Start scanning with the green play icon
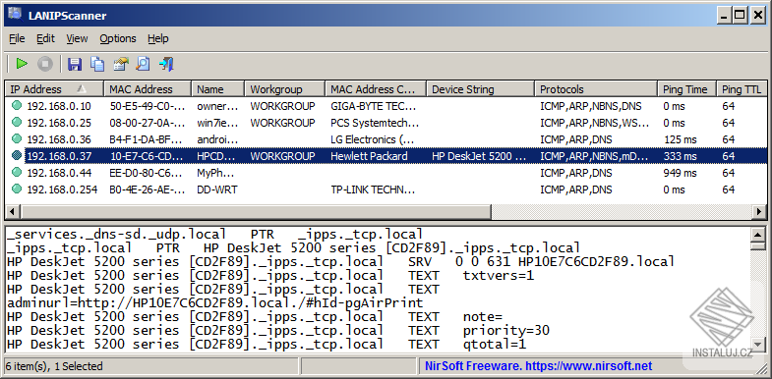The height and width of the screenshot is (379, 772). (x=22, y=64)
